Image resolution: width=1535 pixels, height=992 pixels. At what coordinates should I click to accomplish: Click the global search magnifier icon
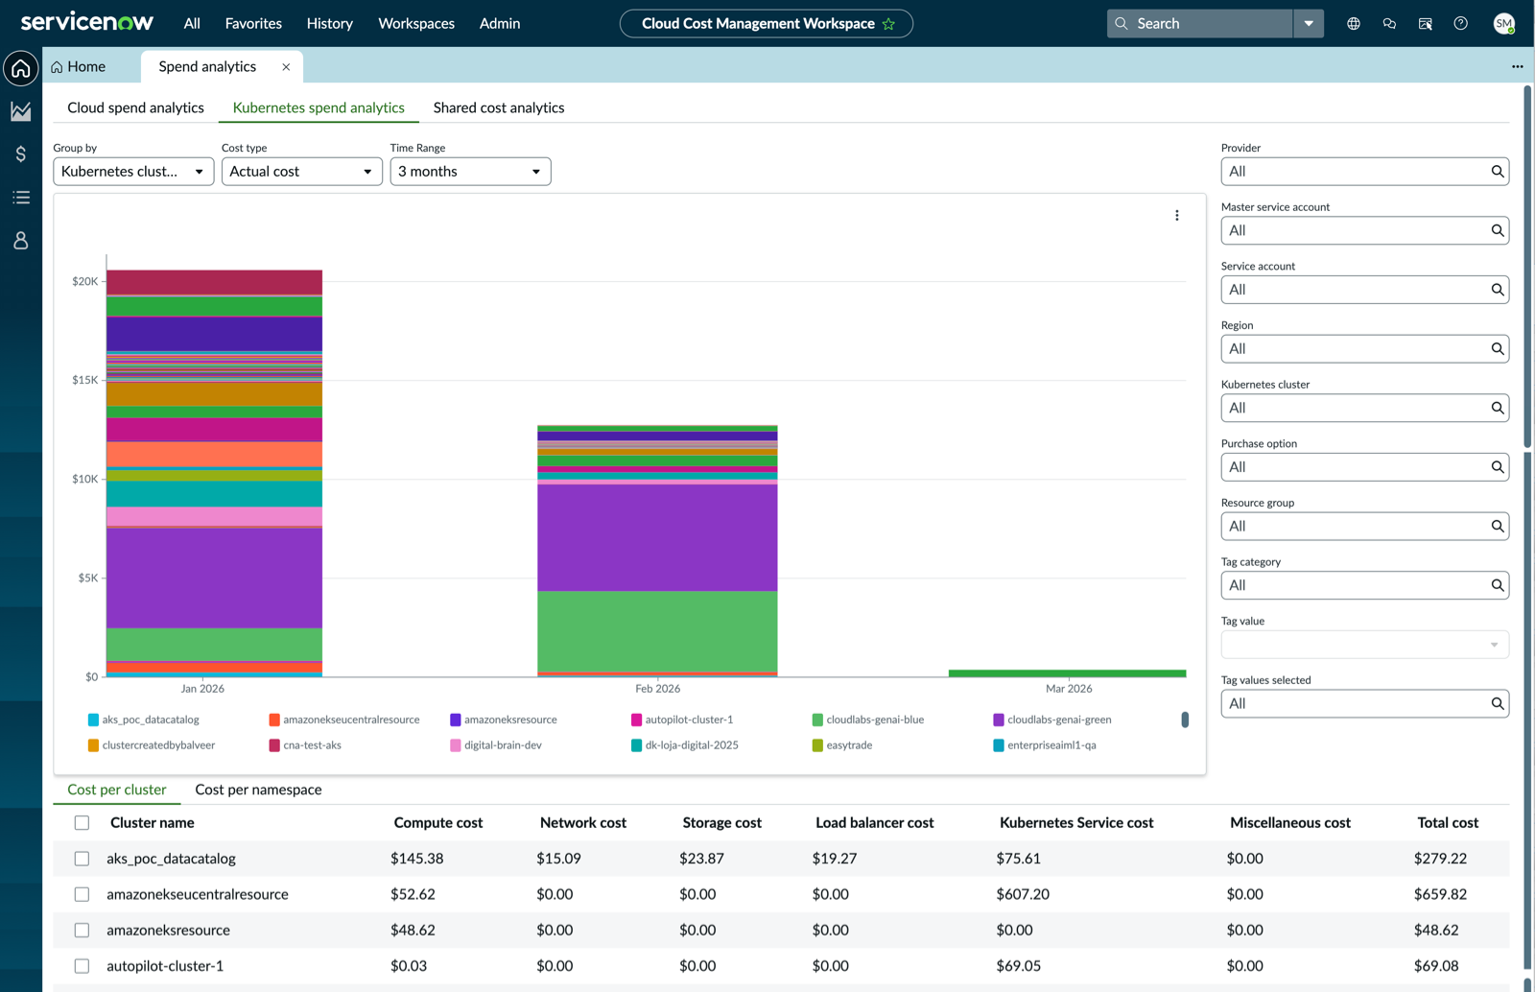1122,24
